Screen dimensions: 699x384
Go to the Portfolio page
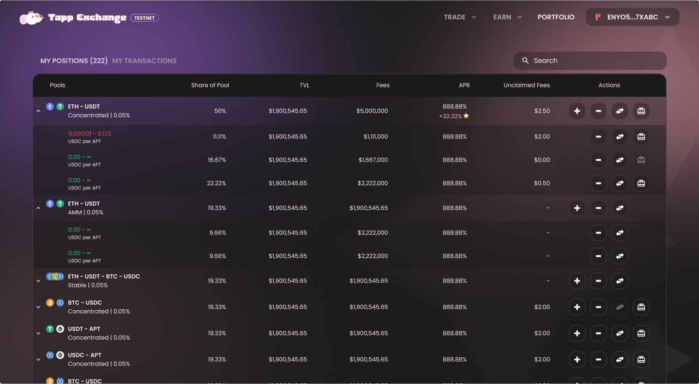click(556, 17)
